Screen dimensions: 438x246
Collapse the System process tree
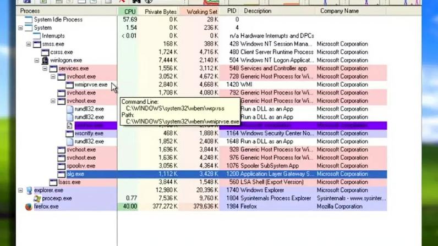click(20, 28)
